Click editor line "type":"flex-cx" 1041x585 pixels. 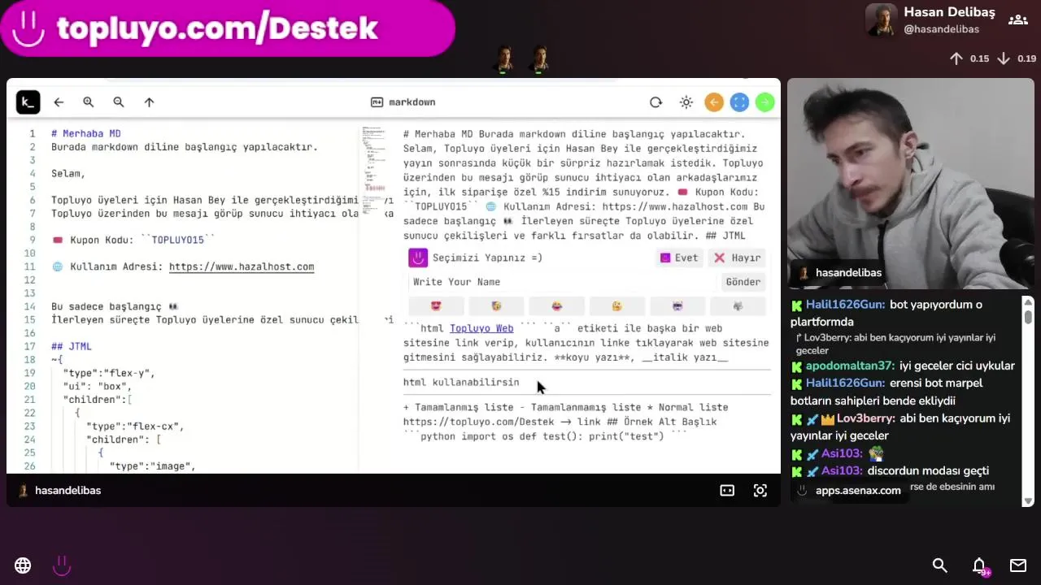pos(136,426)
